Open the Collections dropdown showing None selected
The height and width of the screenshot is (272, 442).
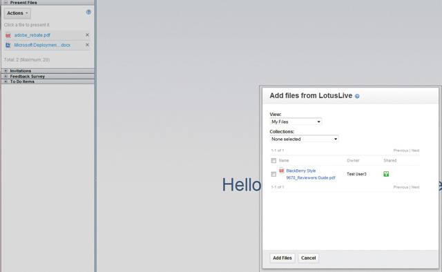304,139
